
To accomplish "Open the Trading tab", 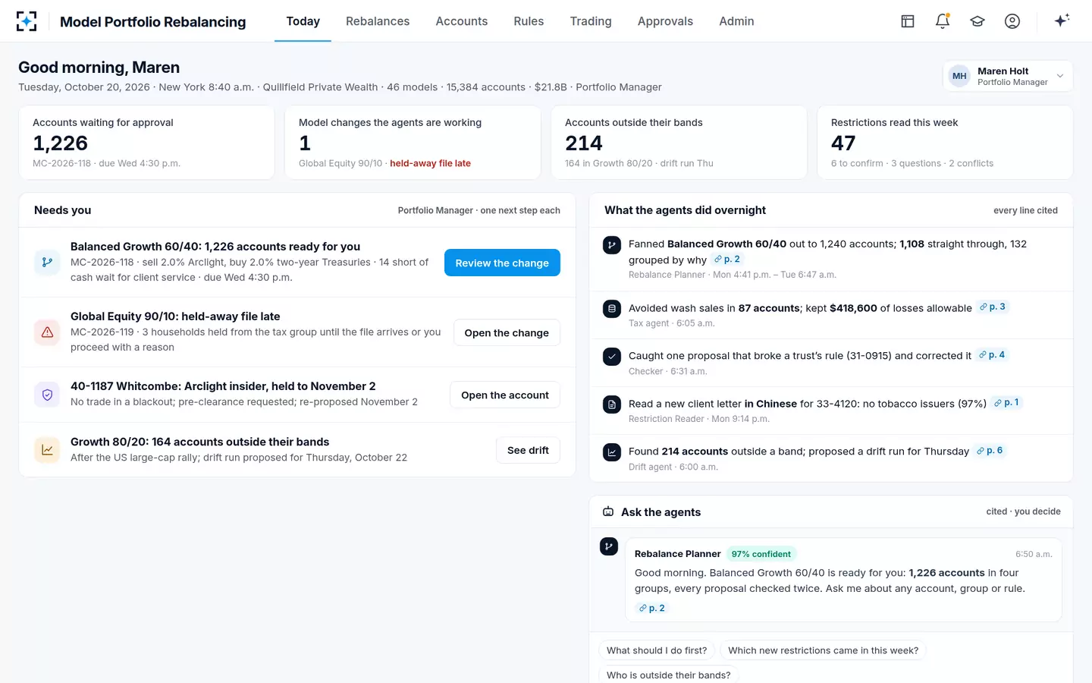I will (591, 21).
